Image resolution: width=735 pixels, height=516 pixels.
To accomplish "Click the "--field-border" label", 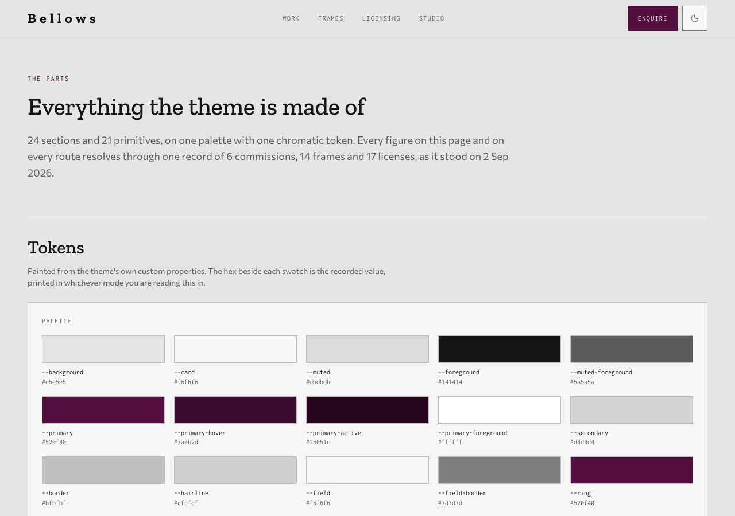I will tap(462, 493).
